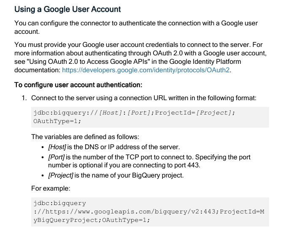The height and width of the screenshot is (235, 291).
Task: Click the example jdbc:bigquery URL code block
Action: [150, 212]
